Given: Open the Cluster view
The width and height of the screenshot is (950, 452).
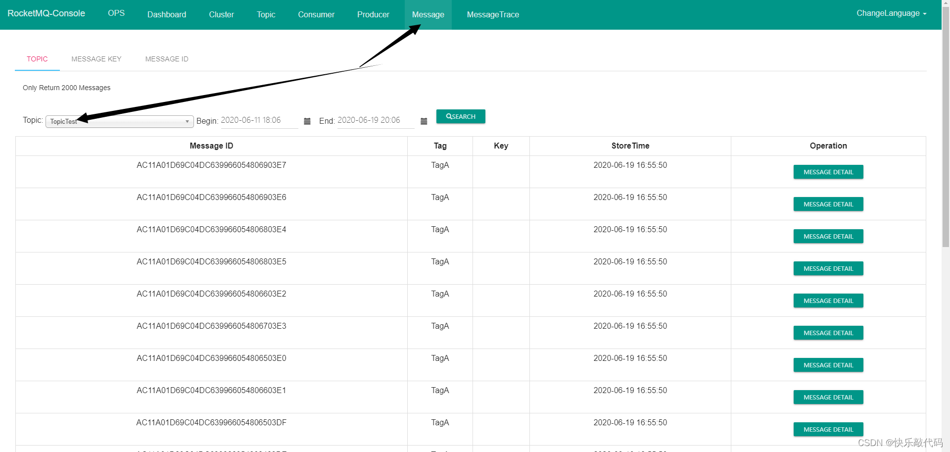Looking at the screenshot, I should coord(221,14).
